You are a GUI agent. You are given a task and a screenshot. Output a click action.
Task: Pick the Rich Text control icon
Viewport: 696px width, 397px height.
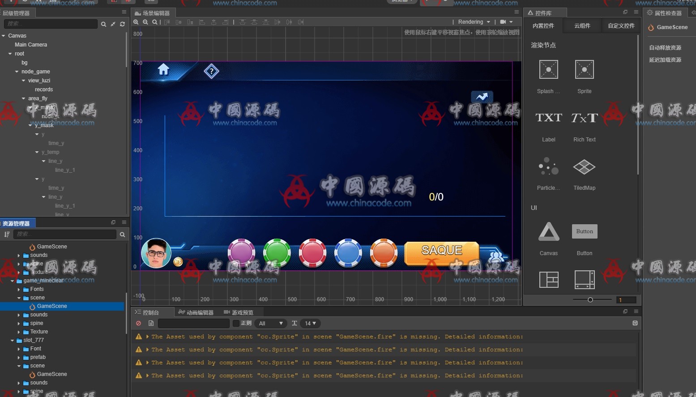pyautogui.click(x=584, y=118)
